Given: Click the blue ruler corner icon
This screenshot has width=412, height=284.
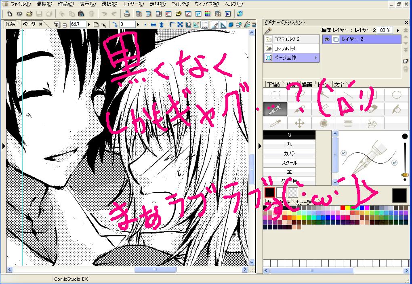Looking at the screenshot, I should click(172, 24).
